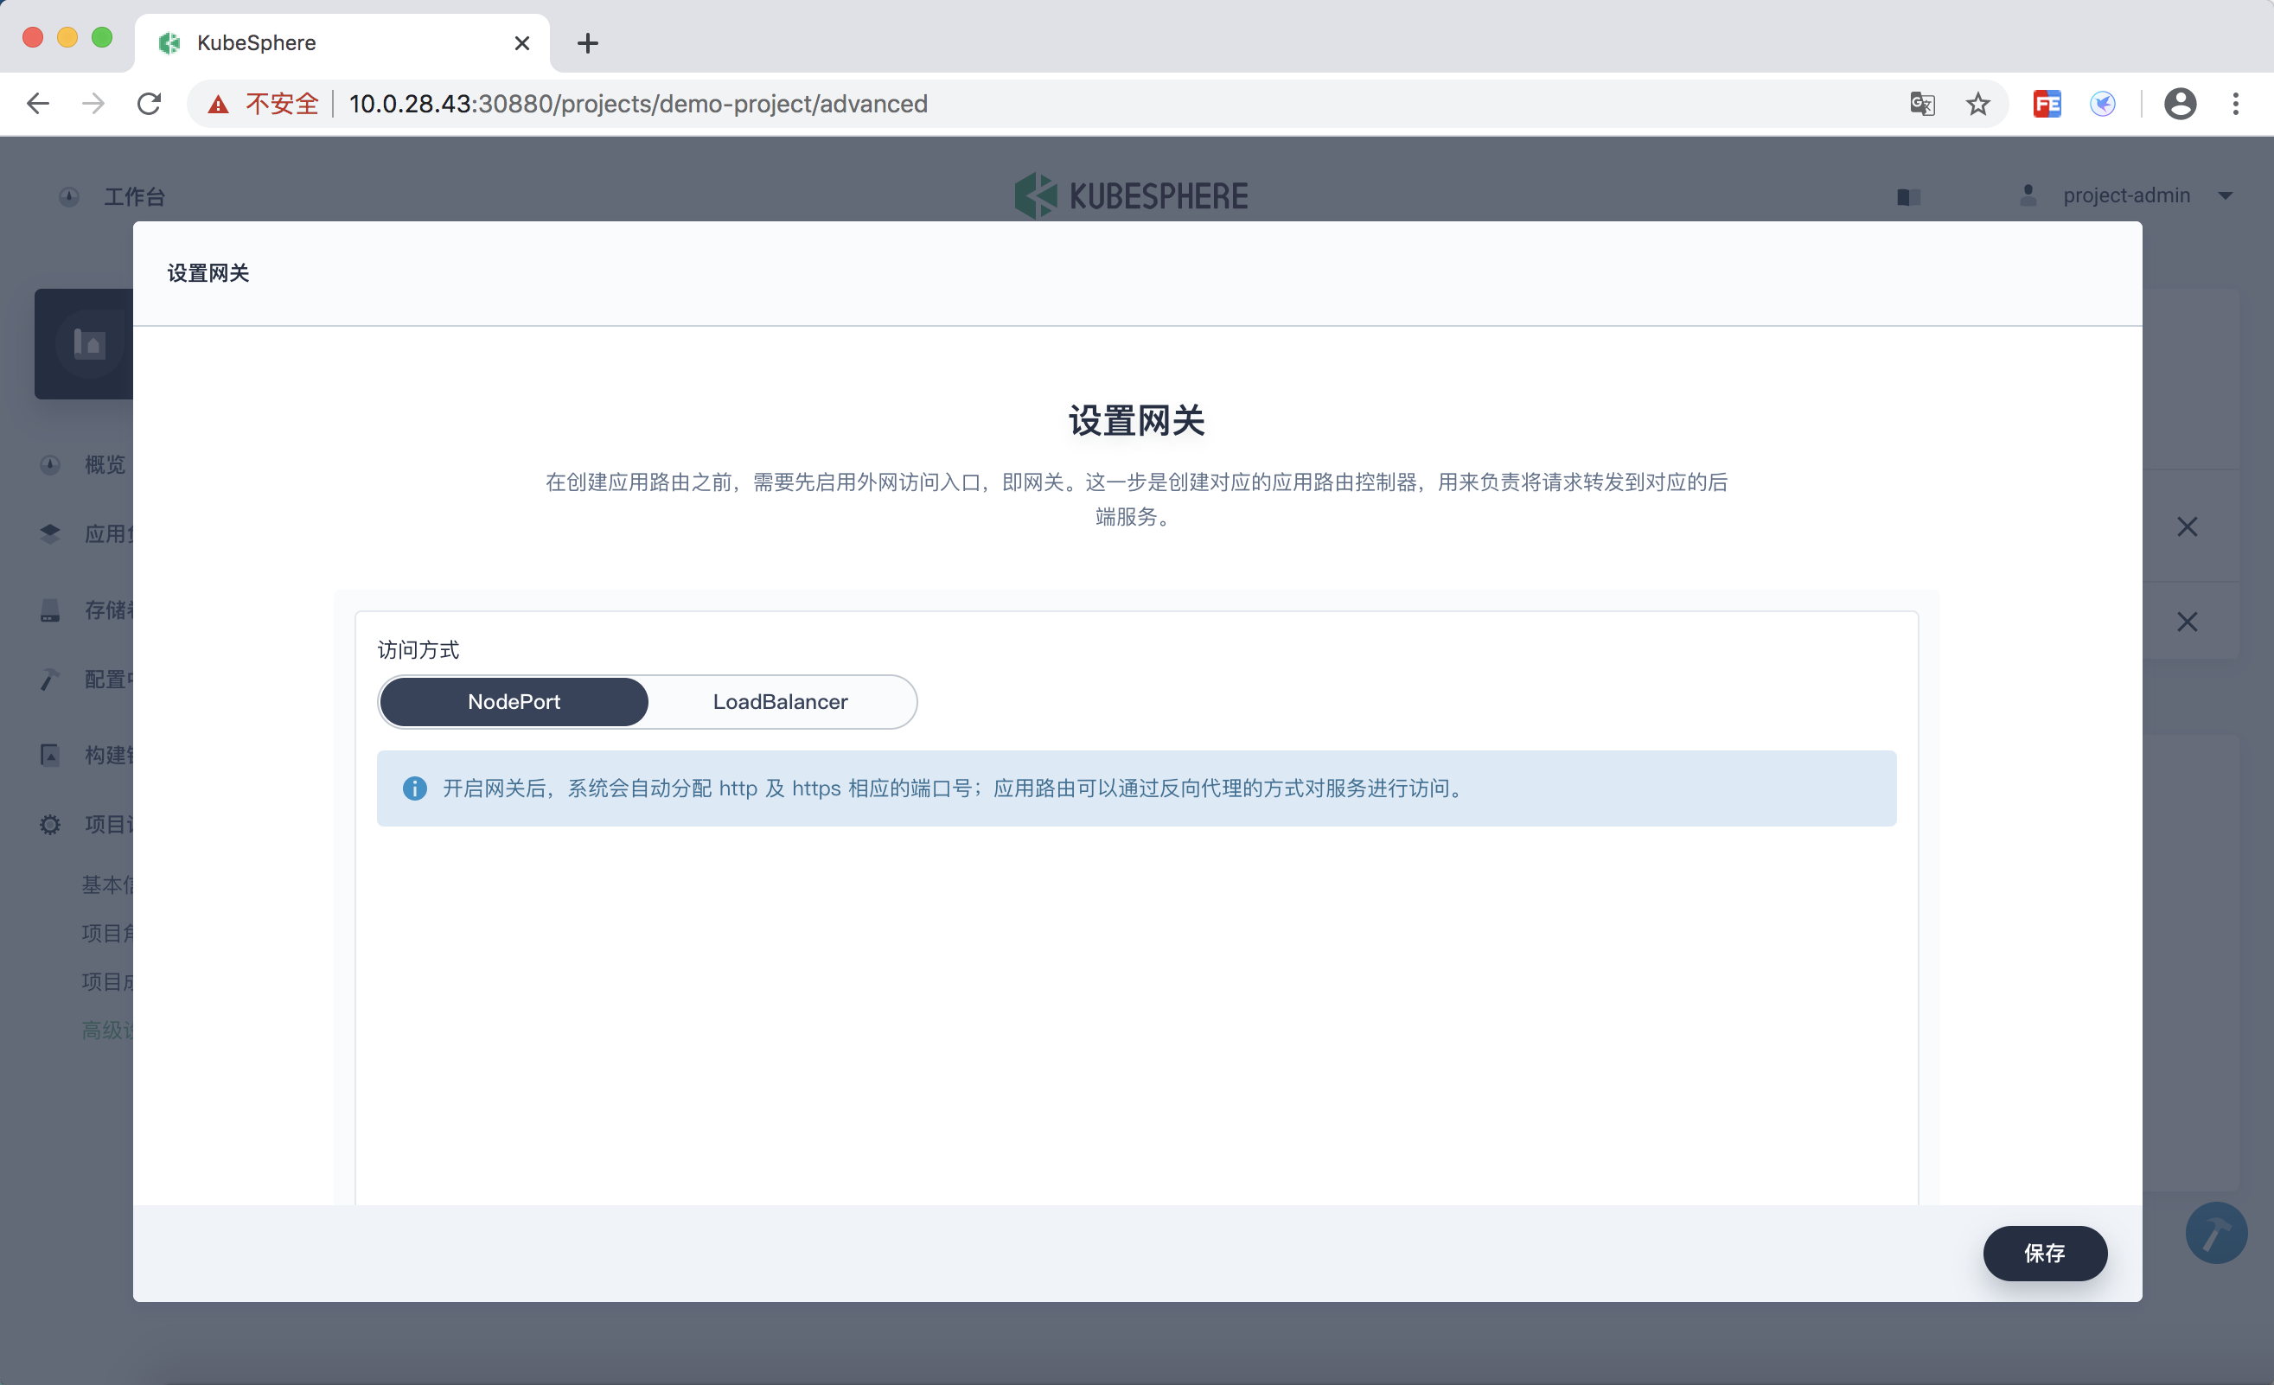
Task: Click the address bar URL field
Action: pyautogui.click(x=1015, y=105)
